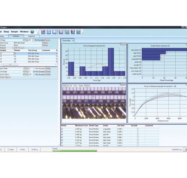Switch to the Machine tab
Screen dimensions: 187x178
[x=32, y=36]
